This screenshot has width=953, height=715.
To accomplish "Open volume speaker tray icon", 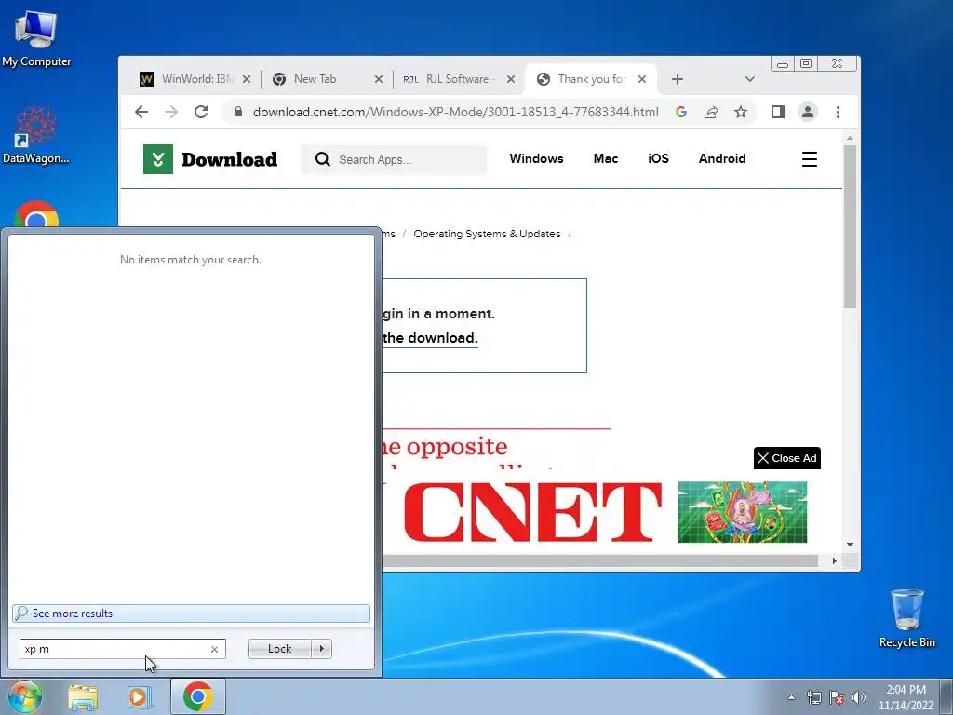I will (x=859, y=697).
